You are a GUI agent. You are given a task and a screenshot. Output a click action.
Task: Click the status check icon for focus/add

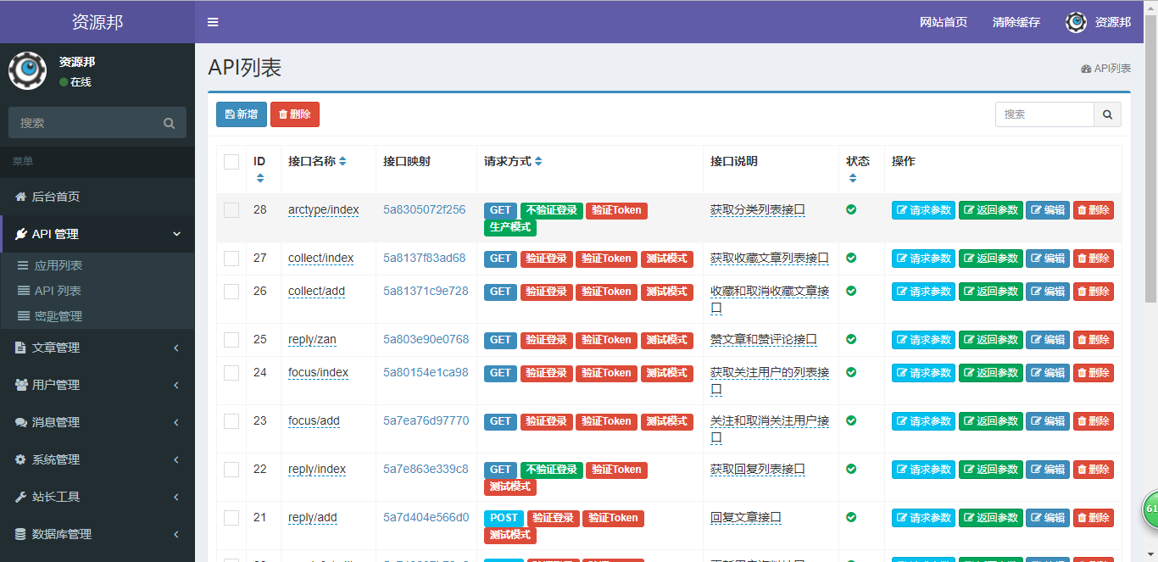[x=851, y=420]
